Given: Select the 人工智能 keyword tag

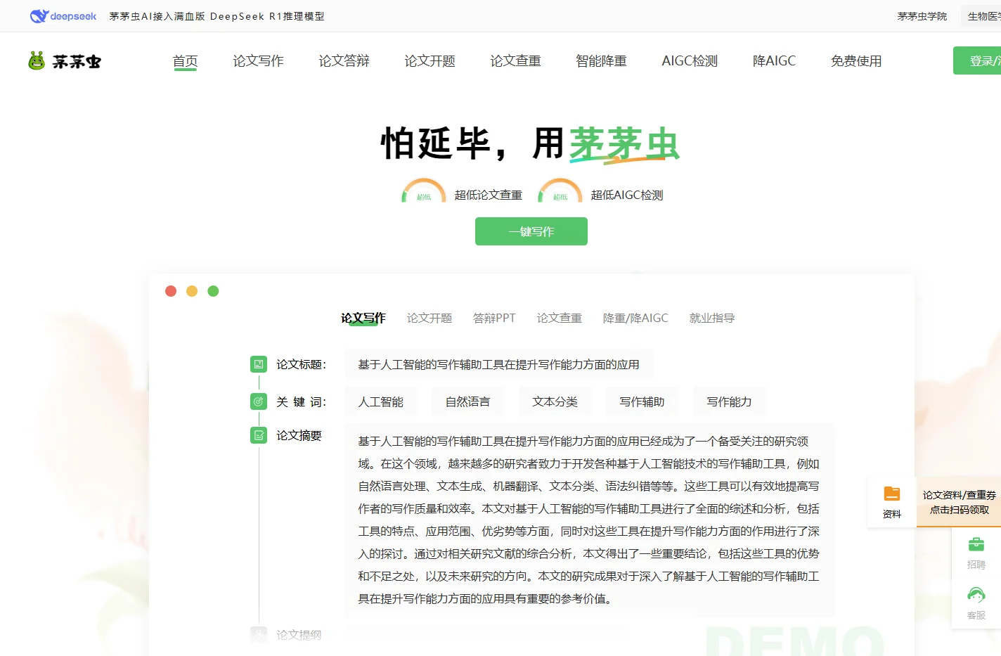Looking at the screenshot, I should click(381, 401).
